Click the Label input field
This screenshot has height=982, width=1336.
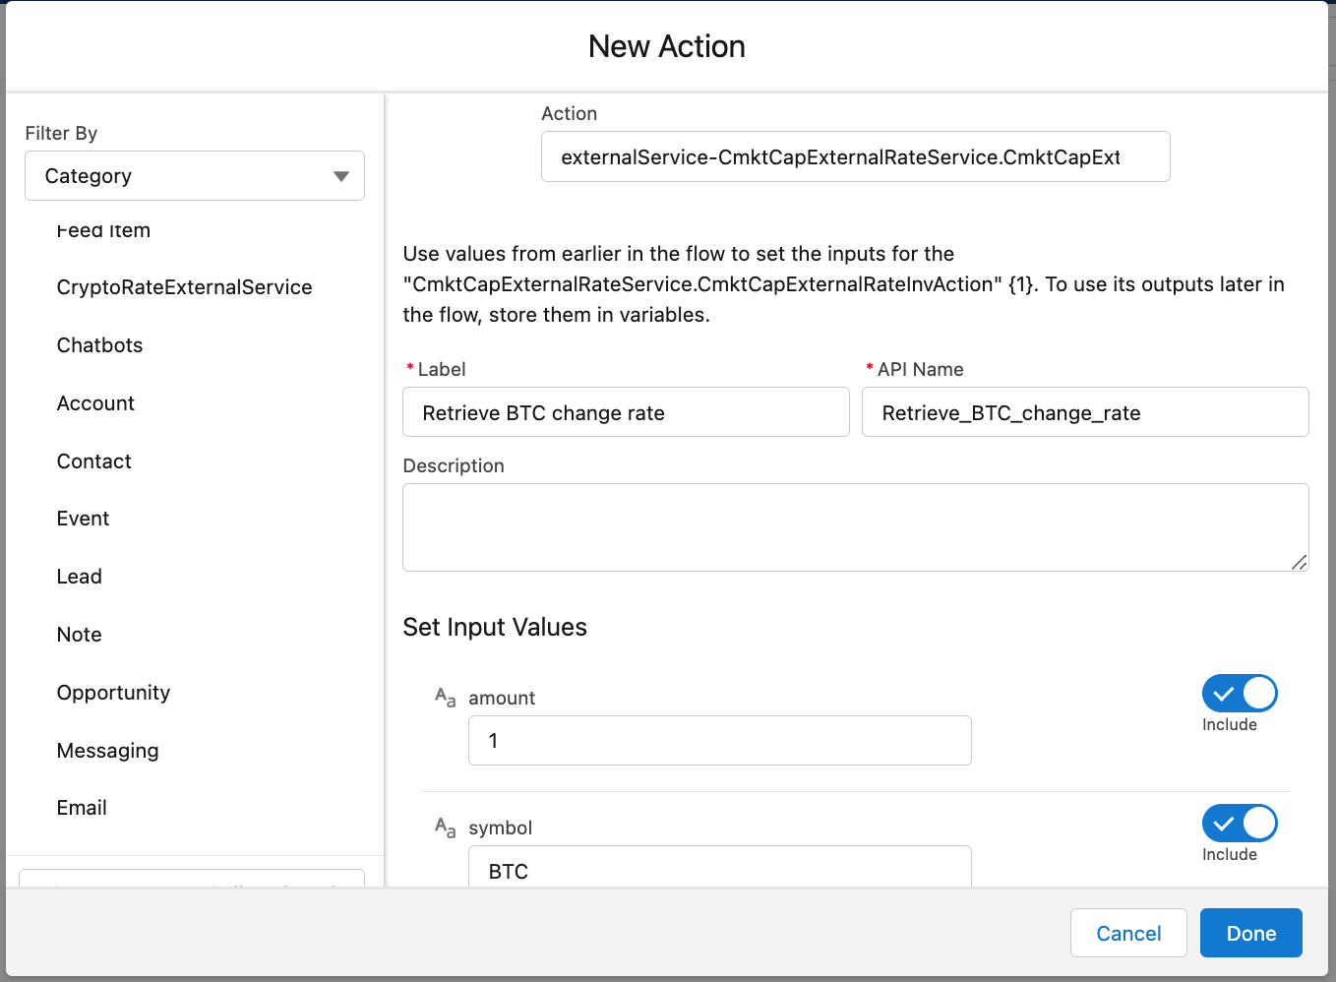[x=626, y=412]
